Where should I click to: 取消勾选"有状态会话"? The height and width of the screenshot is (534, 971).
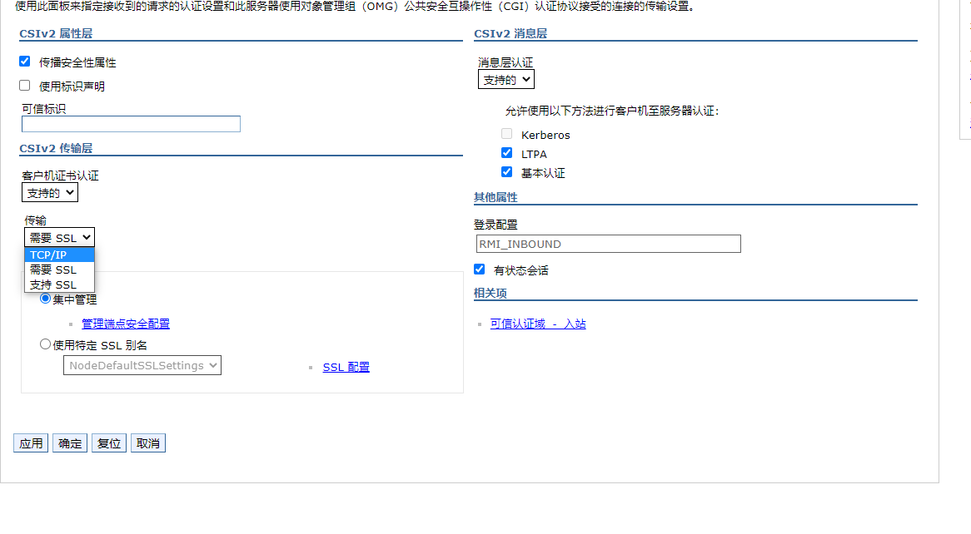[479, 269]
